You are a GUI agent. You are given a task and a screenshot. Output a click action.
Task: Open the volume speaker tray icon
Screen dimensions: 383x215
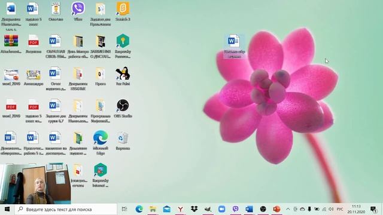click(x=331, y=209)
